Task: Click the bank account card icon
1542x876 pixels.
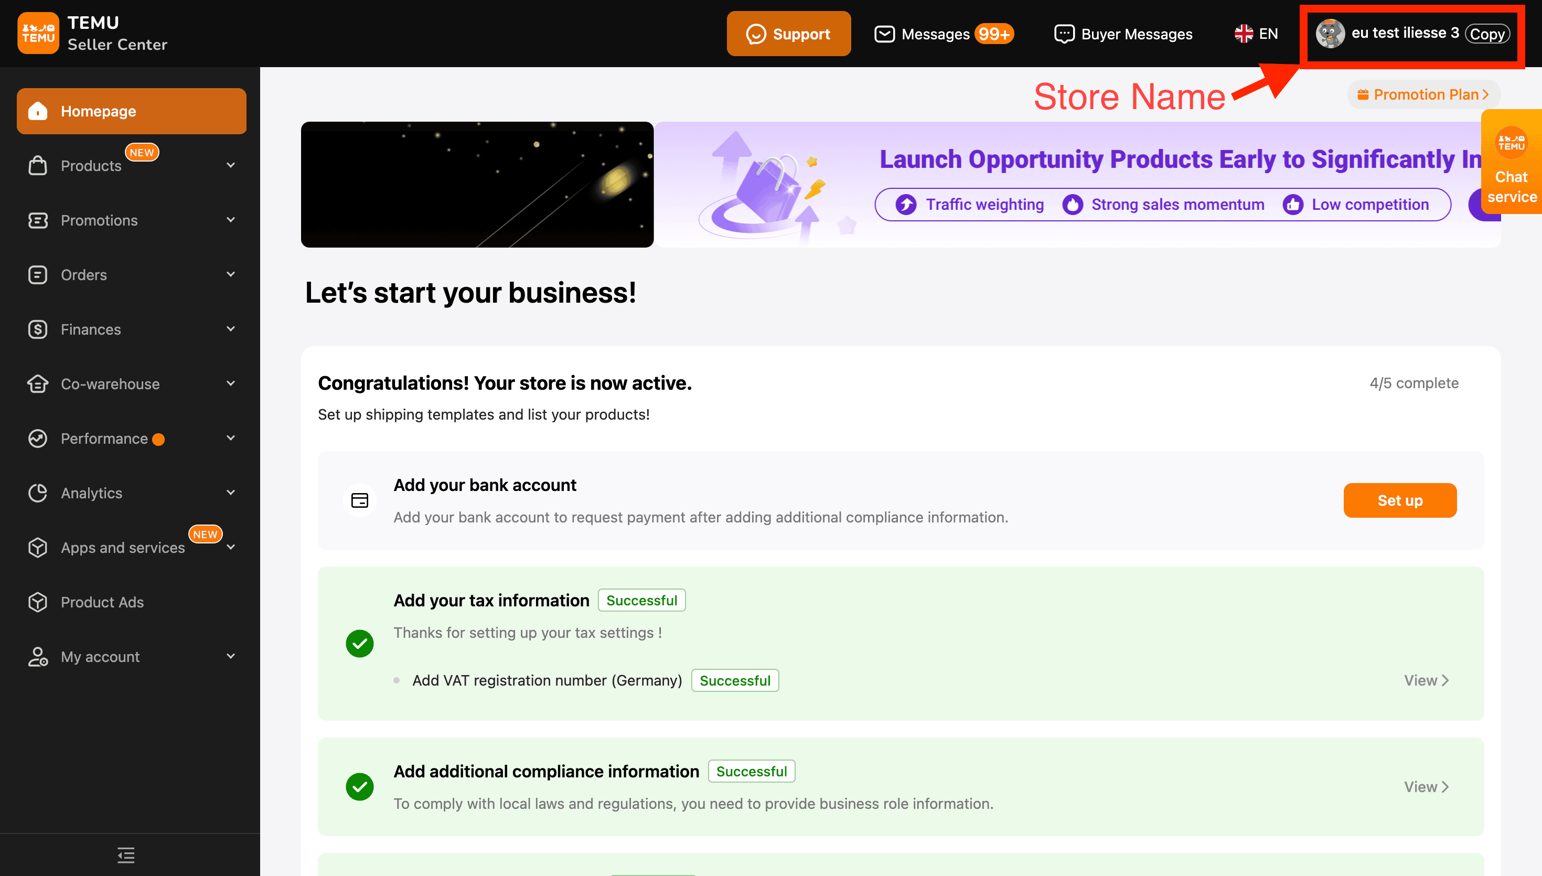Action: 360,500
